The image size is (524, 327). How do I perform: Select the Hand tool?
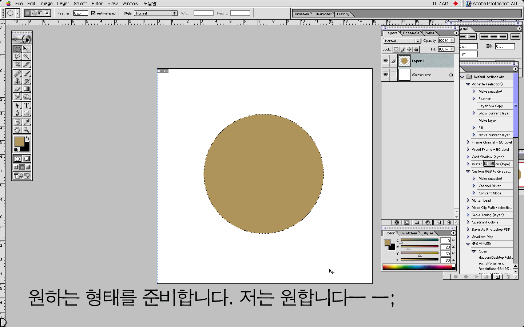pos(17,130)
